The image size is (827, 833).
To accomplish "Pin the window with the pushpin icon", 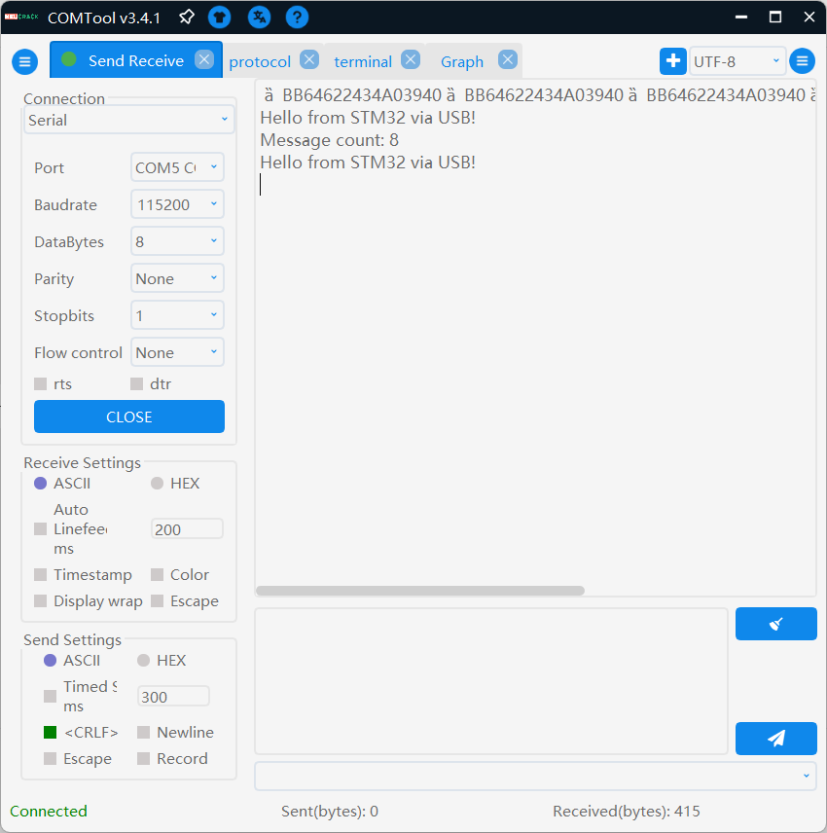I will (x=187, y=17).
